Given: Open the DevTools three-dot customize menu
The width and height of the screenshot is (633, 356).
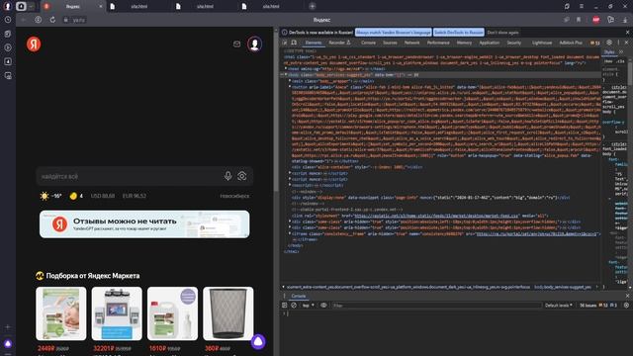Looking at the screenshot, I should tap(618, 43).
